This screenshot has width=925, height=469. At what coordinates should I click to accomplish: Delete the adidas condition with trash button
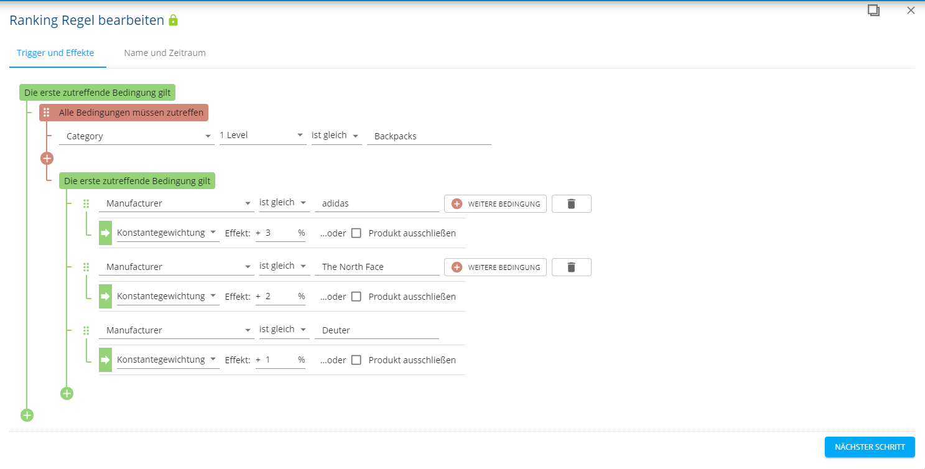click(x=572, y=203)
